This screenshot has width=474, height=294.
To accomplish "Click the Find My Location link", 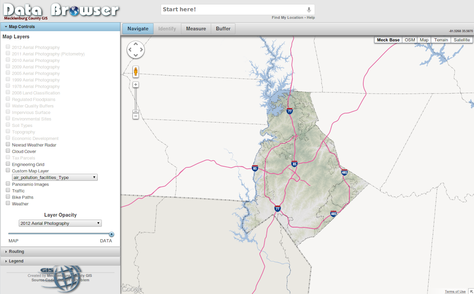I will [x=287, y=17].
